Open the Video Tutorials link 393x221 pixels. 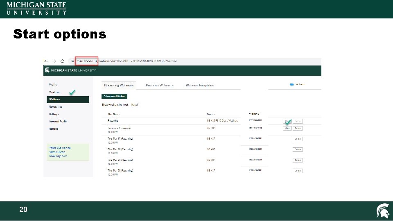57,152
